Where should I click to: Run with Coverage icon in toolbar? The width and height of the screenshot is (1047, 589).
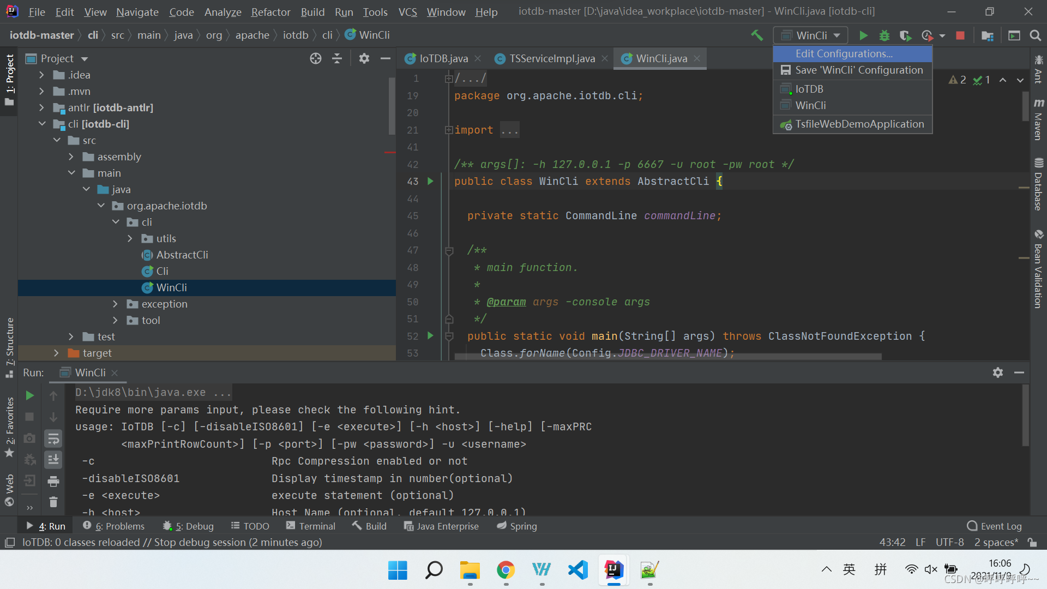(905, 35)
